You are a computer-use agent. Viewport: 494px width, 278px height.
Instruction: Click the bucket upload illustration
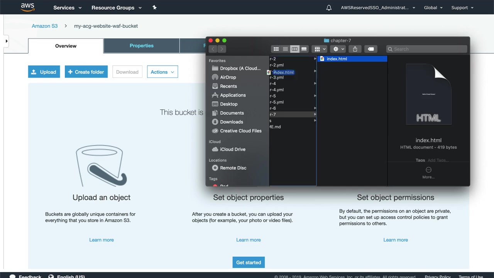coord(102,166)
